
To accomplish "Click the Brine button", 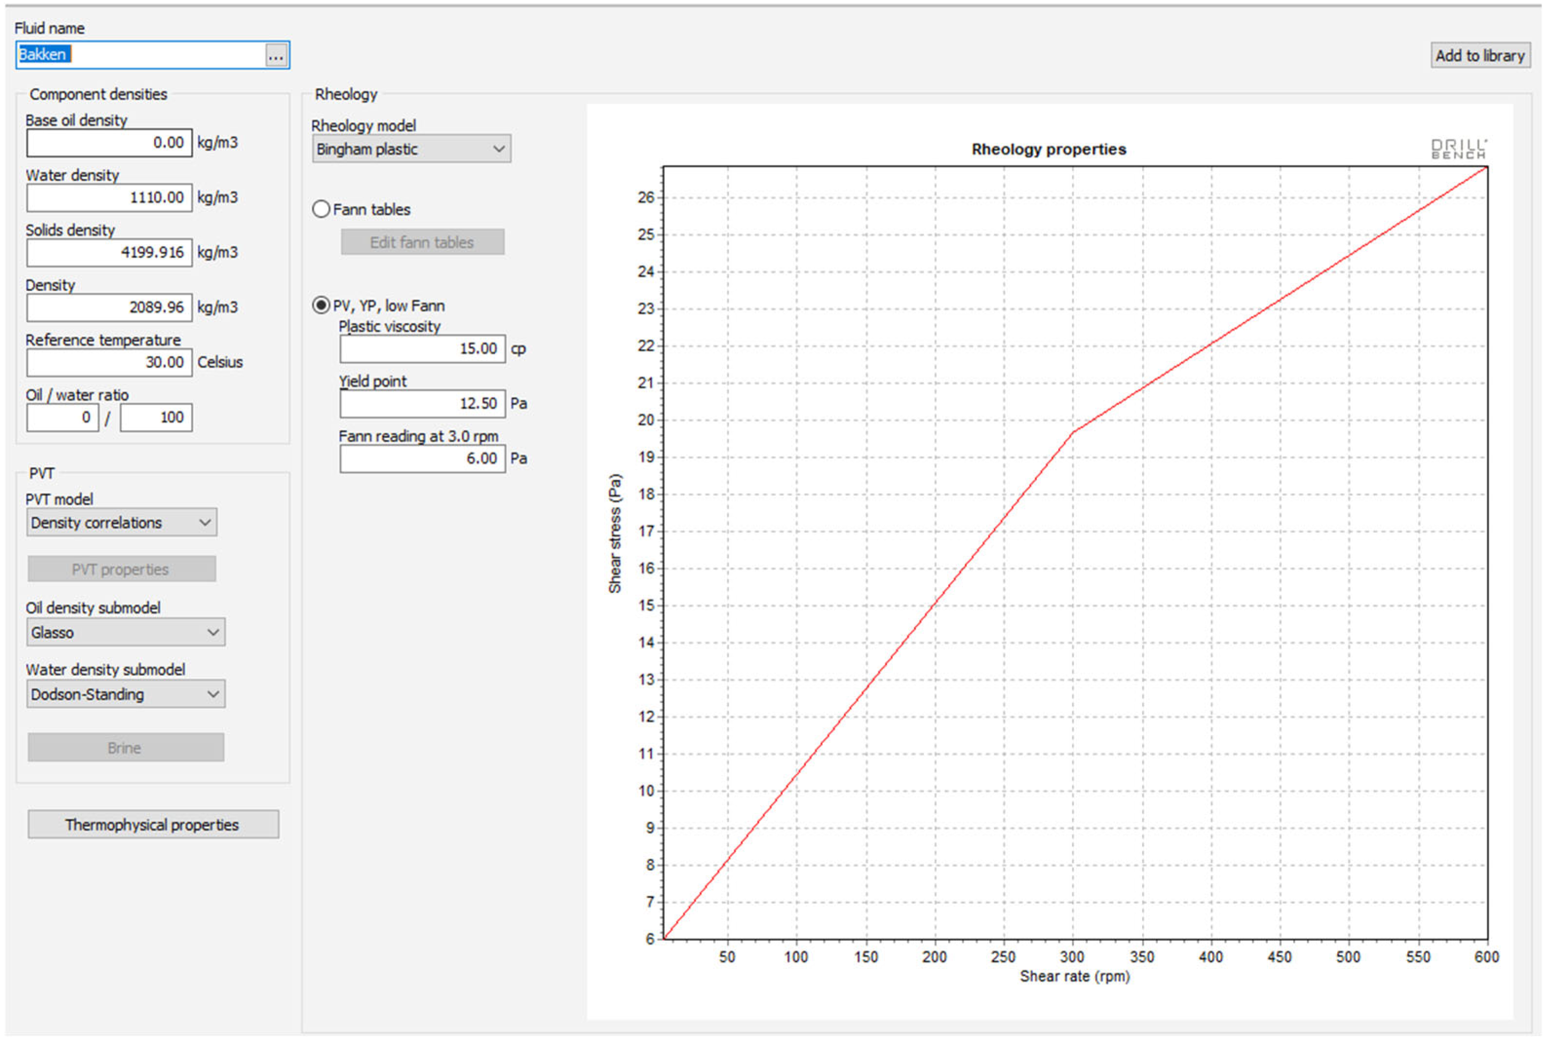I will click(125, 748).
